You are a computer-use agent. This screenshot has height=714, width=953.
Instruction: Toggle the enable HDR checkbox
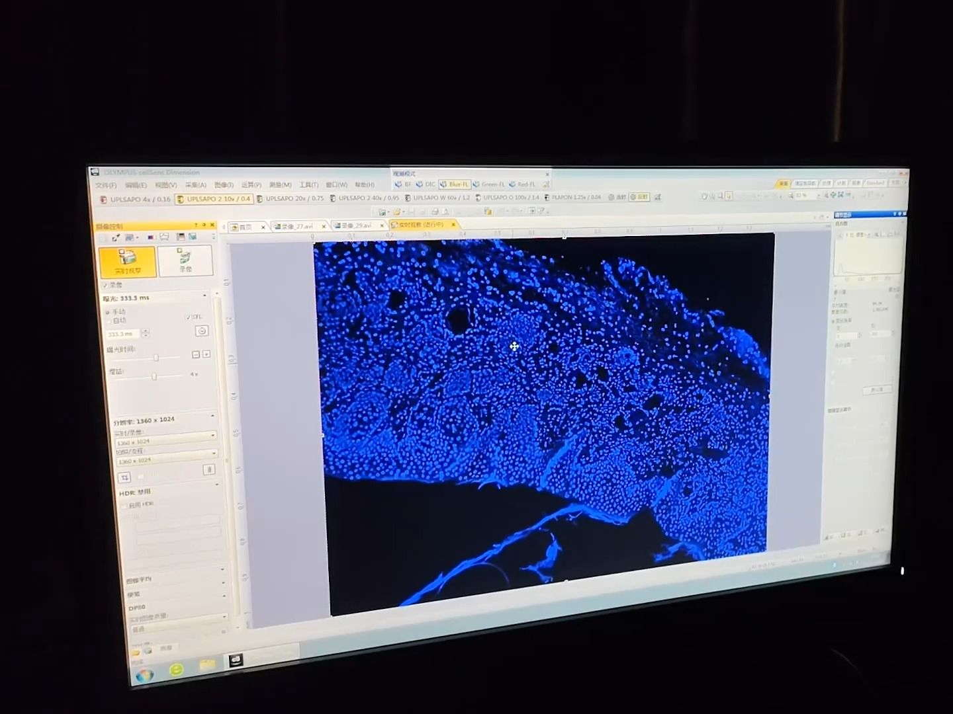124,506
